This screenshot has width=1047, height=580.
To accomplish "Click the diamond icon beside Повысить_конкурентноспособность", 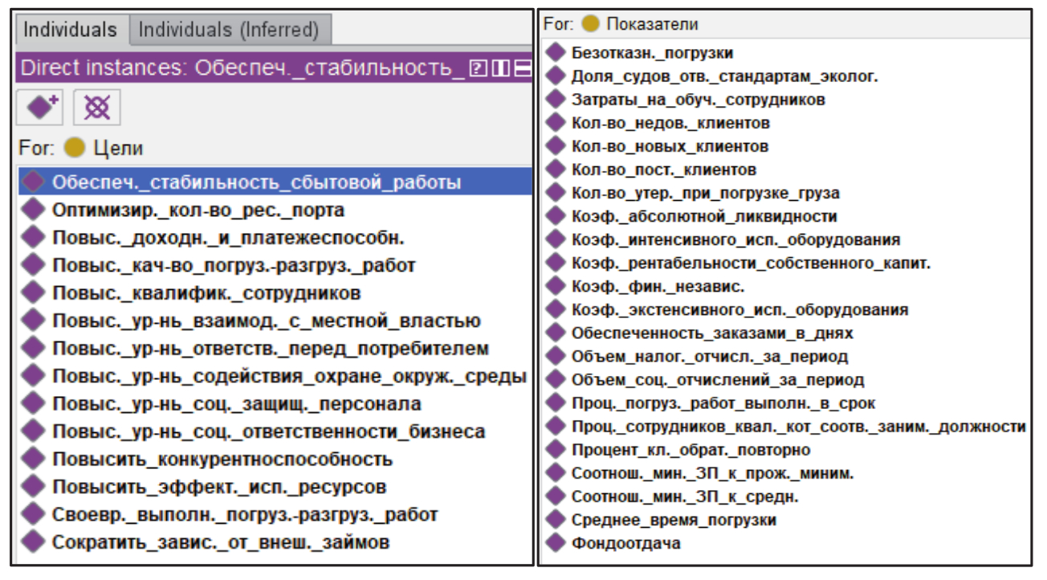I will (x=33, y=460).
